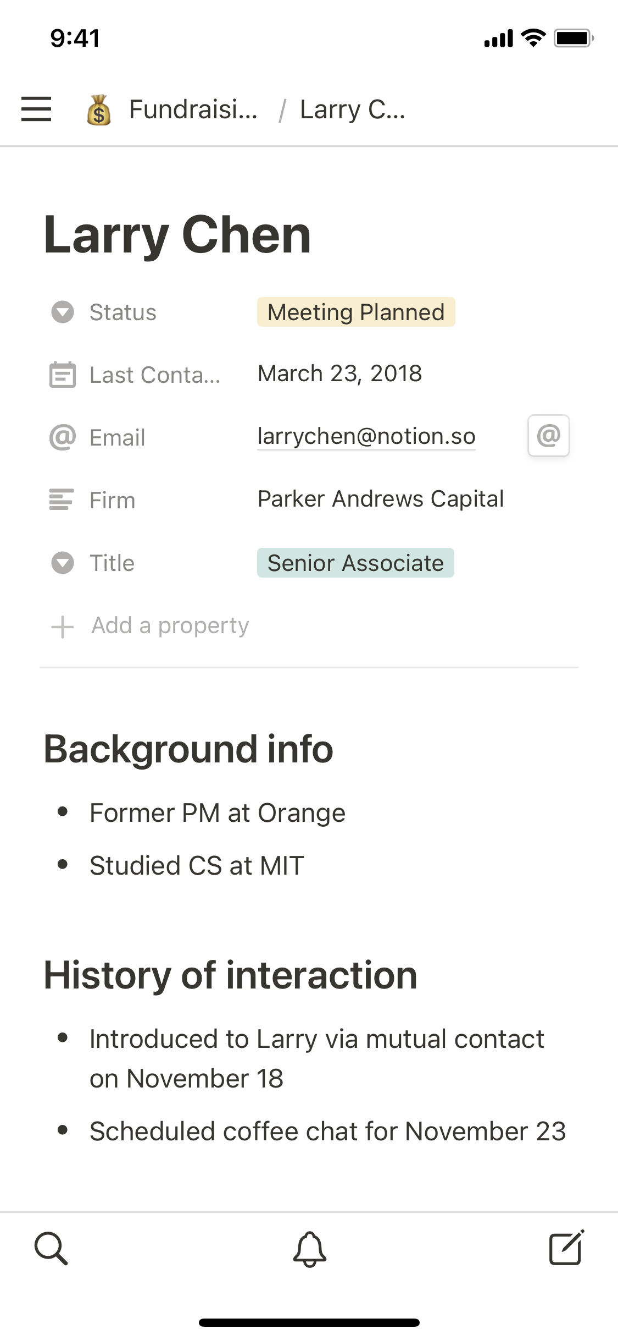
Task: Open the Status select dropdown icon
Action: point(63,312)
